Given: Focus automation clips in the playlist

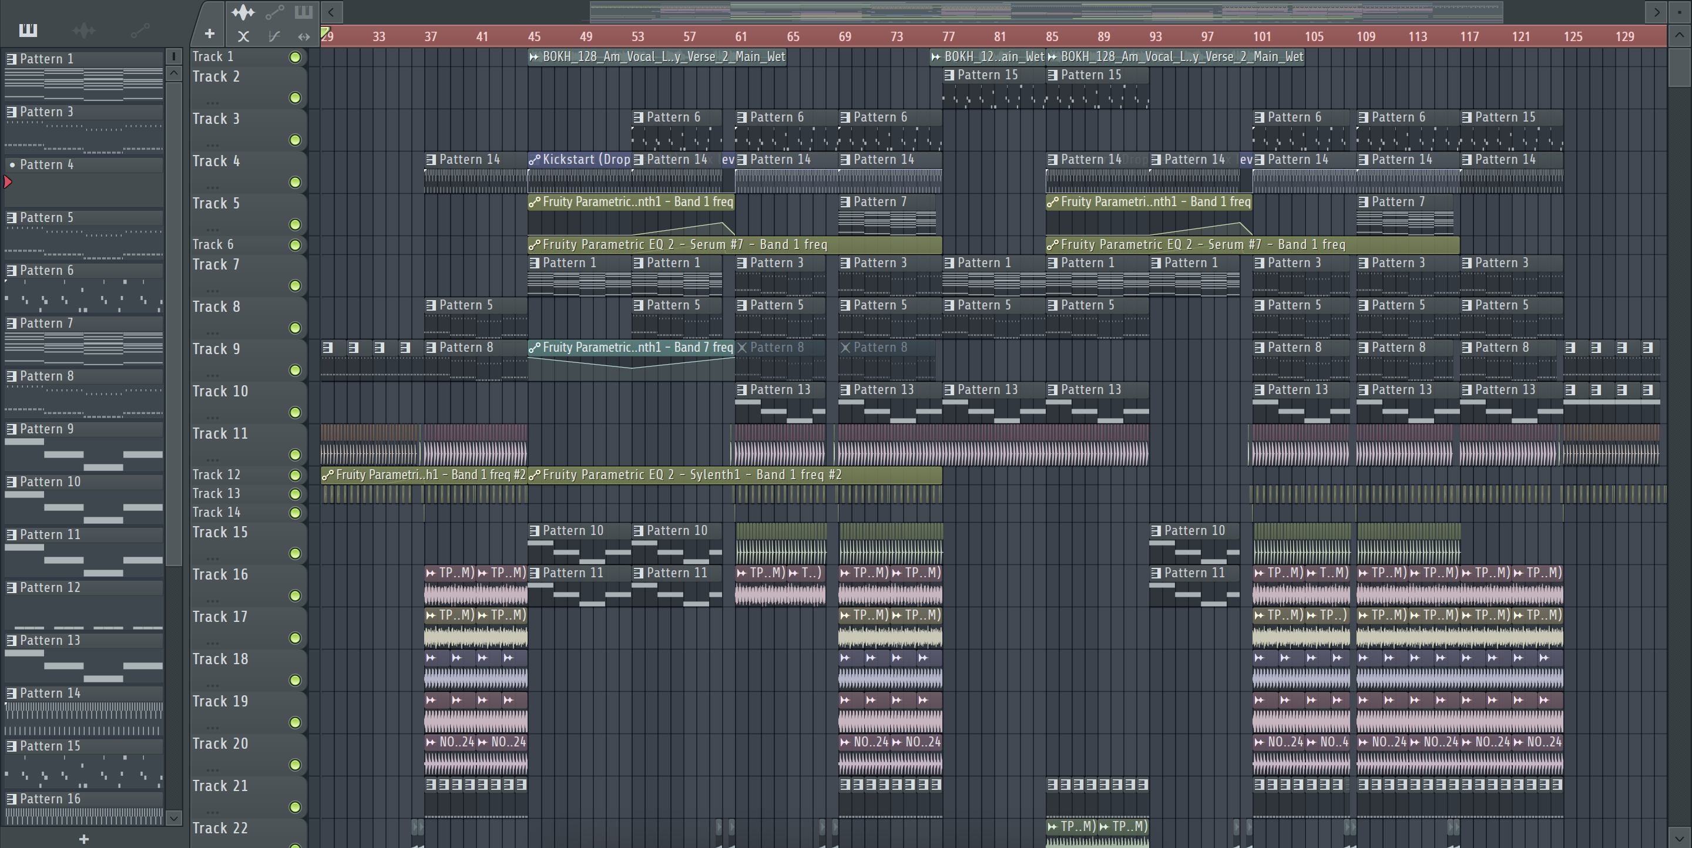Looking at the screenshot, I should [274, 12].
